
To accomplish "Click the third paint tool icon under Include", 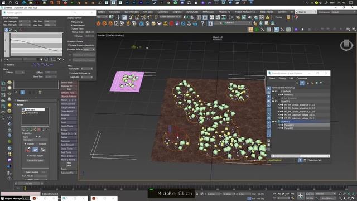I will pyautogui.click(x=43, y=150).
